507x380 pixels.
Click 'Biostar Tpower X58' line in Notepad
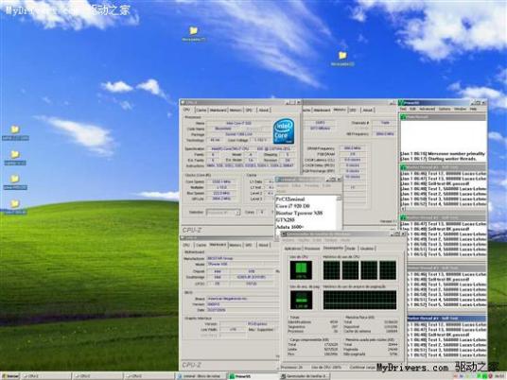[299, 213]
